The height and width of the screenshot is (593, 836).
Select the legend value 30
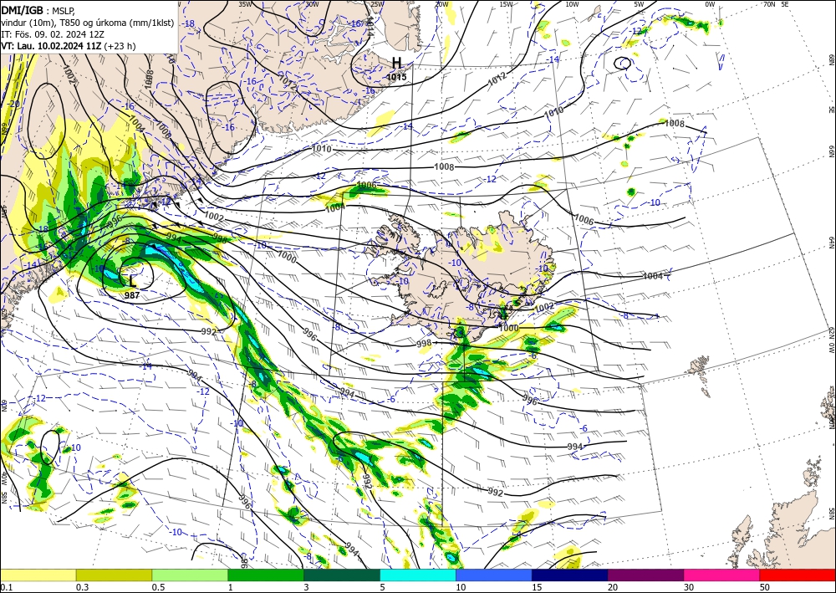[x=689, y=587]
